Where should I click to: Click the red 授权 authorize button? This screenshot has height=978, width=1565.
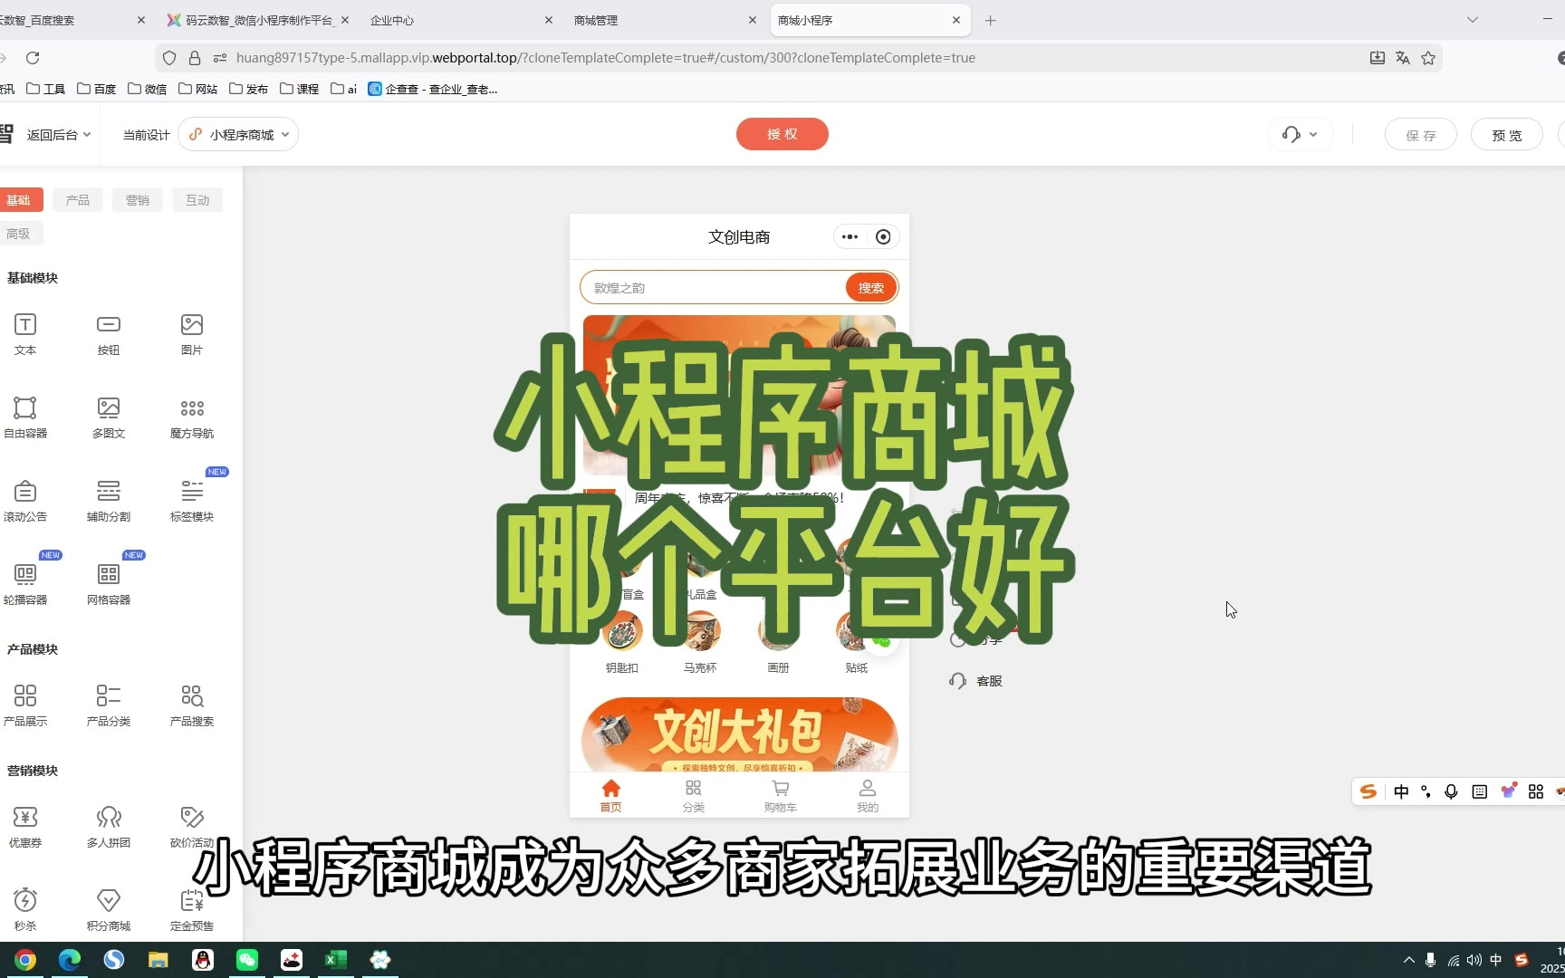tap(782, 134)
